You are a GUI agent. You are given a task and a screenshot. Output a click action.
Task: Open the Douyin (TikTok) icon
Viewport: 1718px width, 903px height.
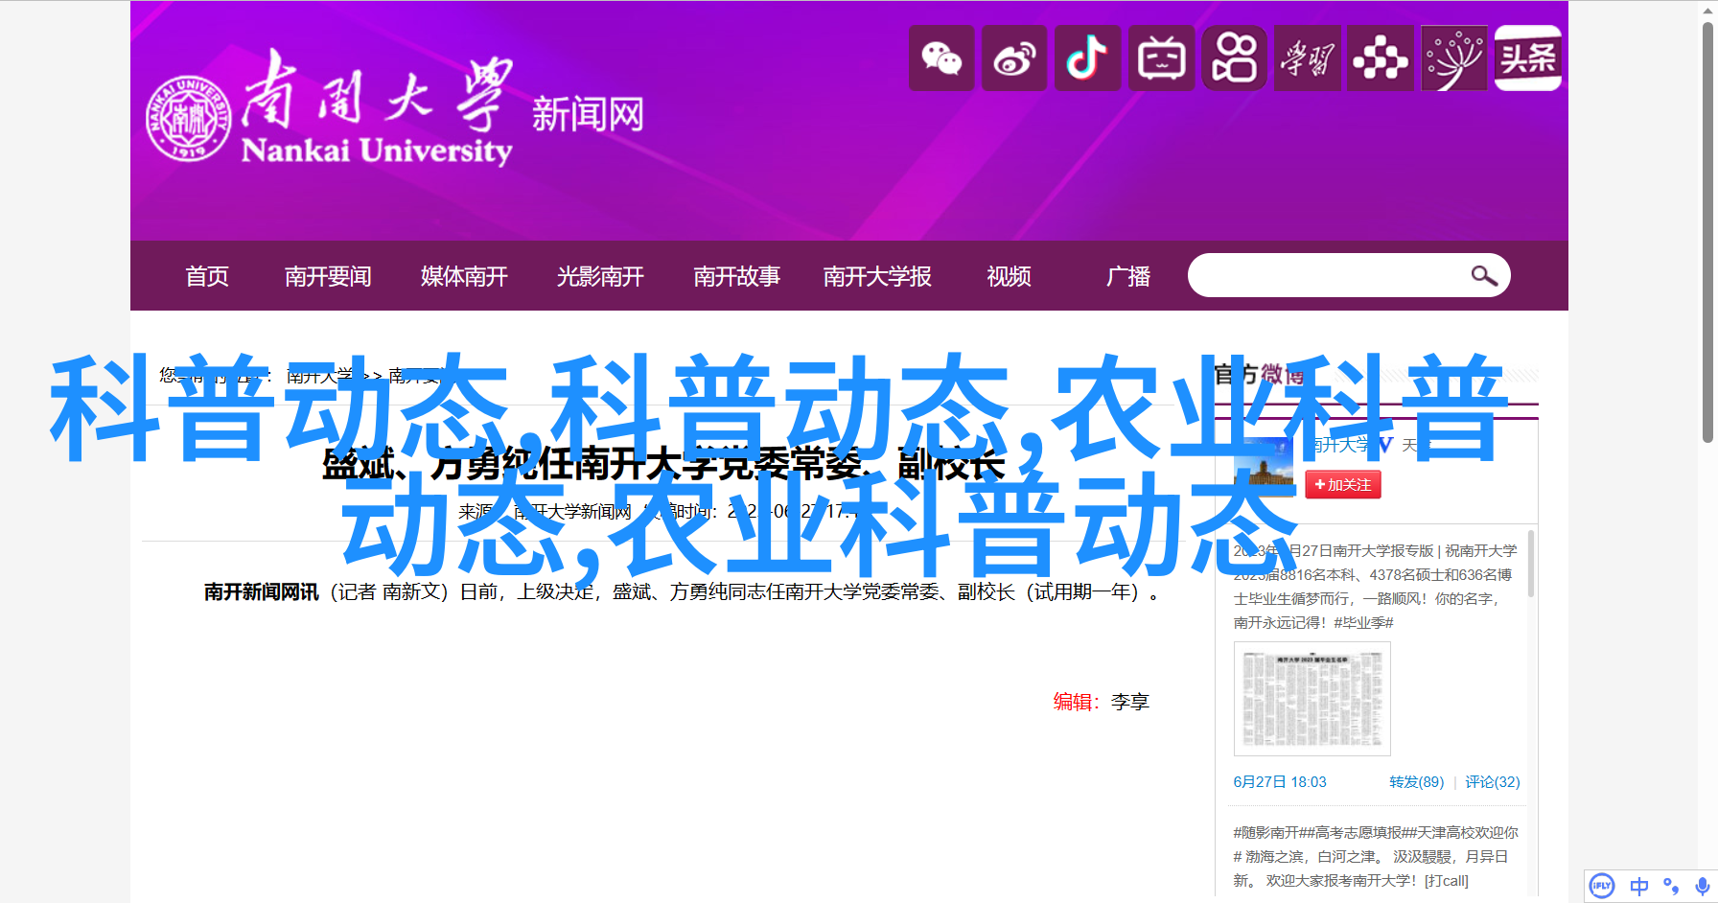coord(1087,58)
